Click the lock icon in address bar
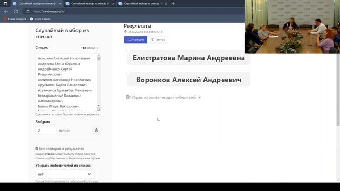340x191 pixels. pos(28,11)
